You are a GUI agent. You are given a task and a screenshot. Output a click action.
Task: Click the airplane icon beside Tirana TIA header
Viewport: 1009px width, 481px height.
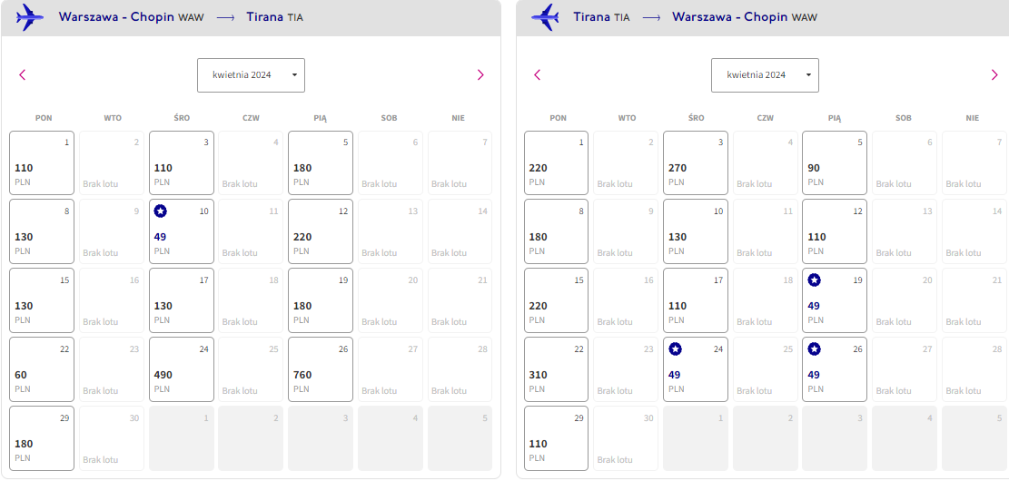(546, 17)
